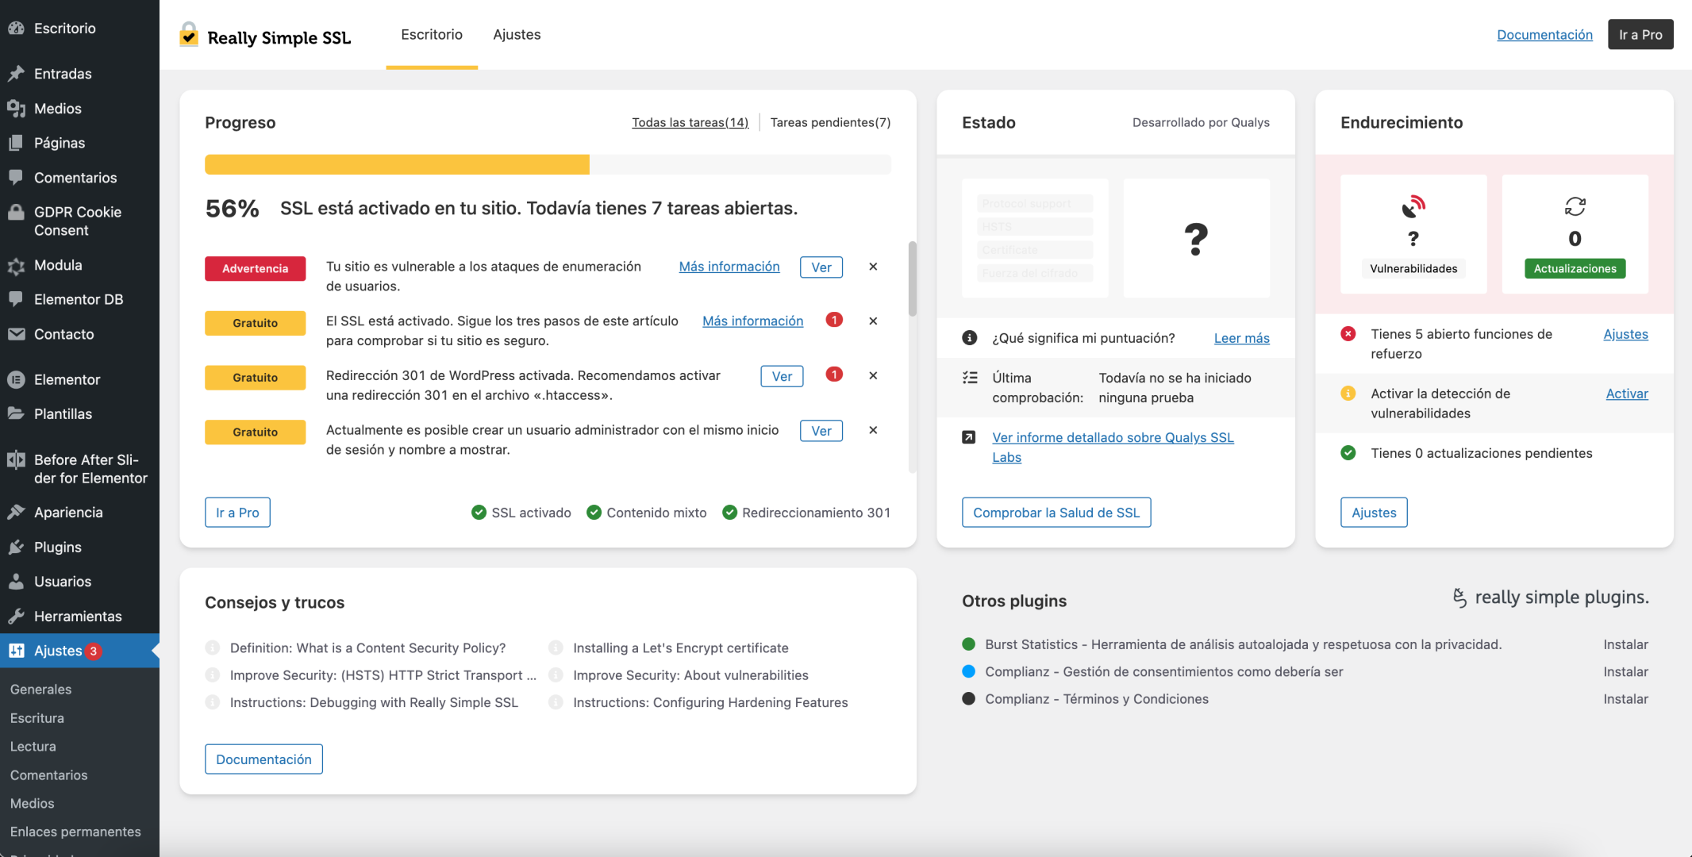Open Documentación link in header
This screenshot has width=1692, height=857.
pyautogui.click(x=1544, y=34)
